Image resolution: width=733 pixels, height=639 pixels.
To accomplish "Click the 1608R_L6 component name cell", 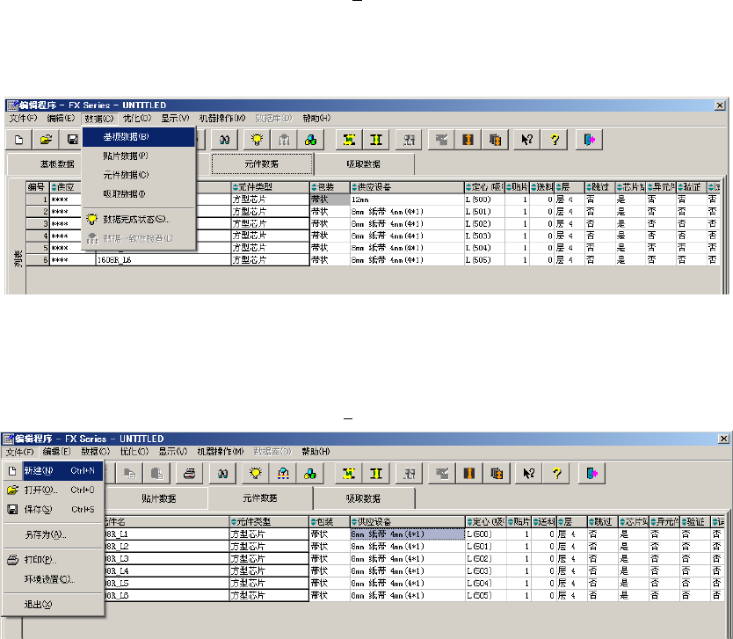I will 163,260.
